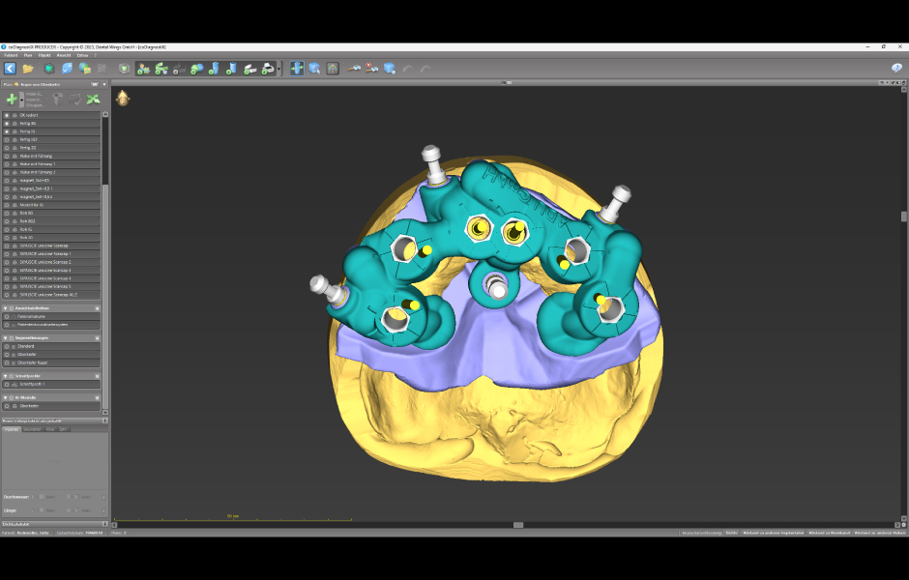The image size is (909, 580).
Task: Toggle visibility of Schnittprofil 1
Action: coord(7,384)
